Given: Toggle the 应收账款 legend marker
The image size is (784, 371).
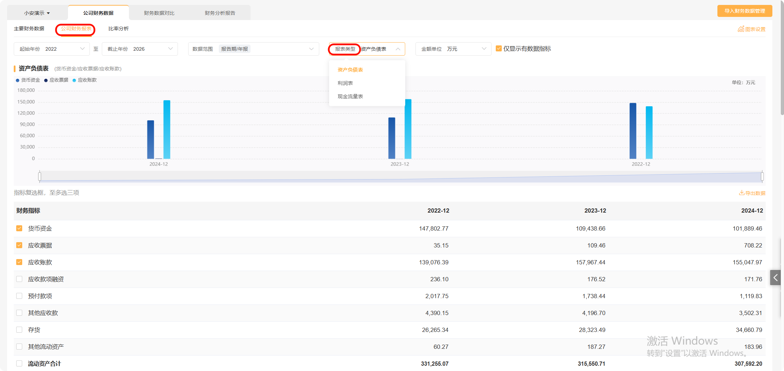Looking at the screenshot, I should pyautogui.click(x=74, y=80).
